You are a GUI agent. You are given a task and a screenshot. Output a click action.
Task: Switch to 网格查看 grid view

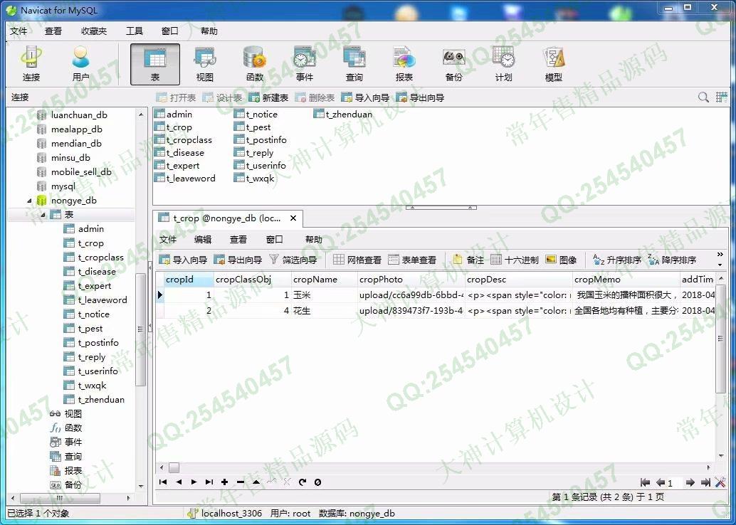(357, 260)
